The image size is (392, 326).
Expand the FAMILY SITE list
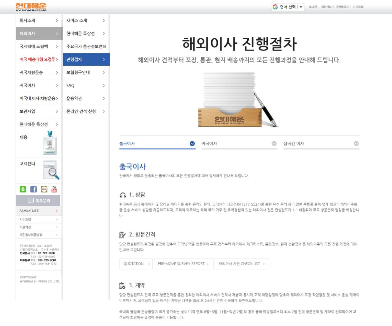point(39,211)
